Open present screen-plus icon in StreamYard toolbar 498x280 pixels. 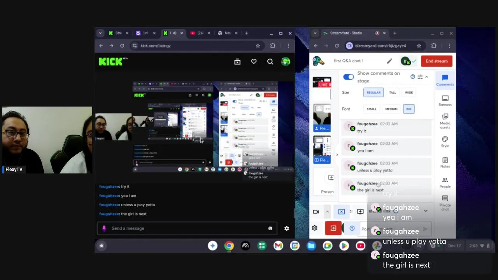[360, 212]
